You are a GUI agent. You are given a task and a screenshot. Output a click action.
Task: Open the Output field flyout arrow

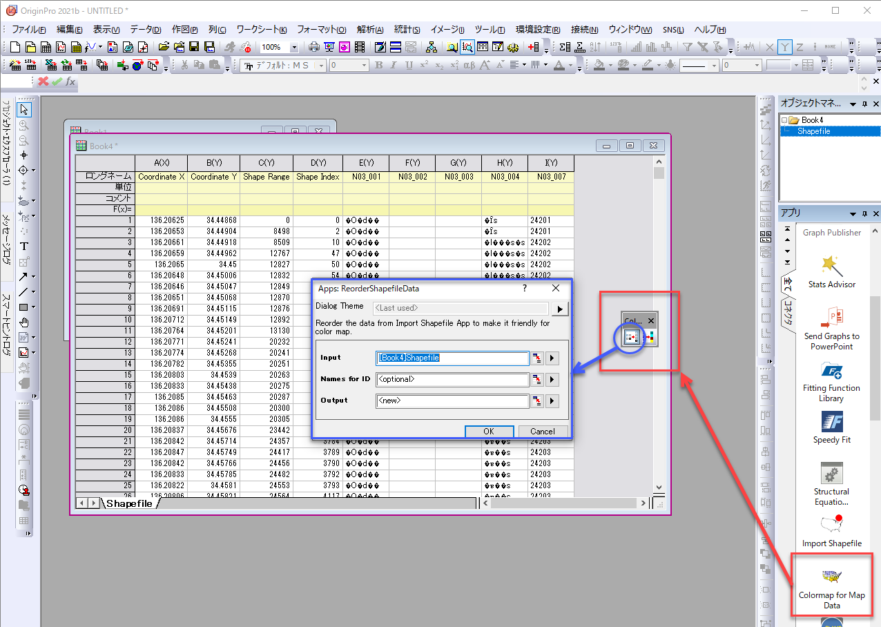552,401
